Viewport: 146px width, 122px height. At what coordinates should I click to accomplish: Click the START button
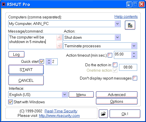[26, 70]
